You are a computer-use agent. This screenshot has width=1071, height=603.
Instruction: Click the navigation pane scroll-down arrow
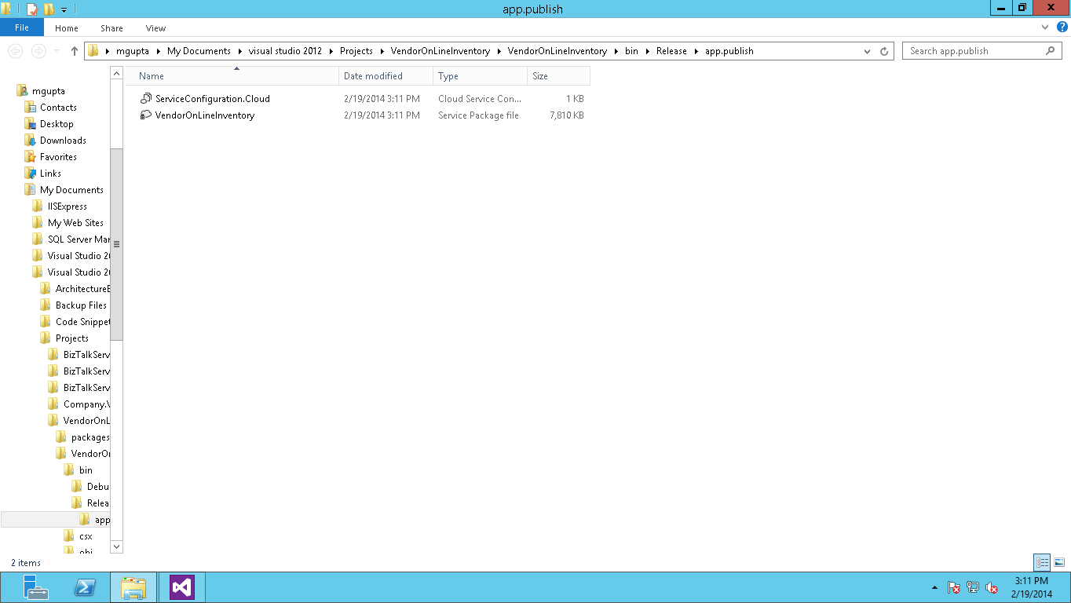click(x=116, y=546)
